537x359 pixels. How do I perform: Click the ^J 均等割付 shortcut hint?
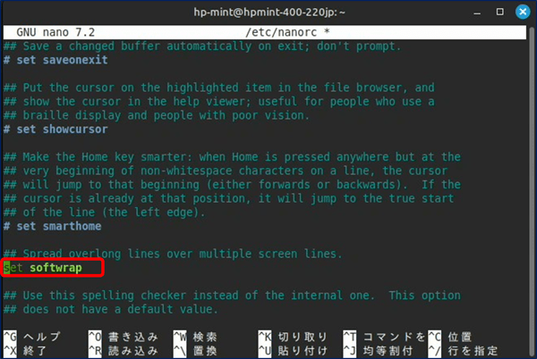[x=378, y=351]
